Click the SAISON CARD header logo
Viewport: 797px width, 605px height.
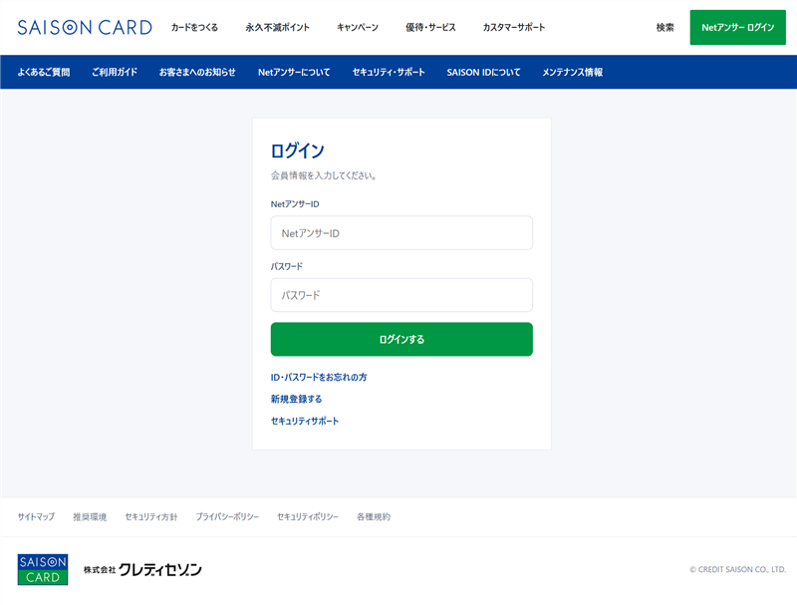pyautogui.click(x=85, y=28)
